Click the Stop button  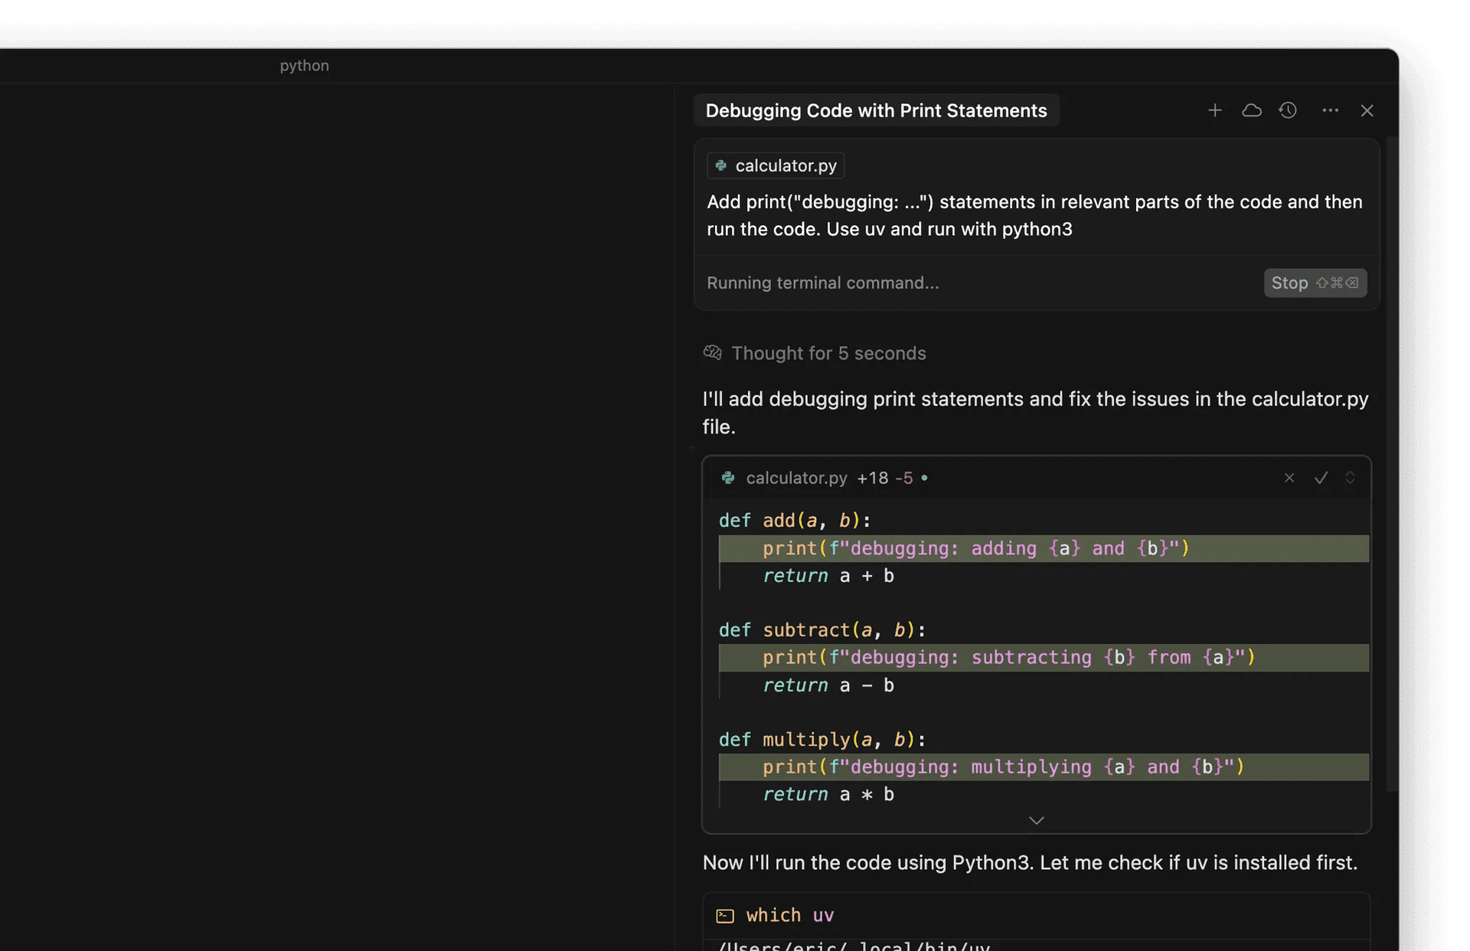click(x=1315, y=283)
